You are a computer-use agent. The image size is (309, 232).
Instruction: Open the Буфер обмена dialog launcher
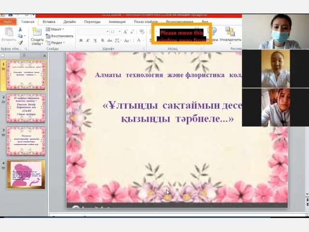pos(26,48)
